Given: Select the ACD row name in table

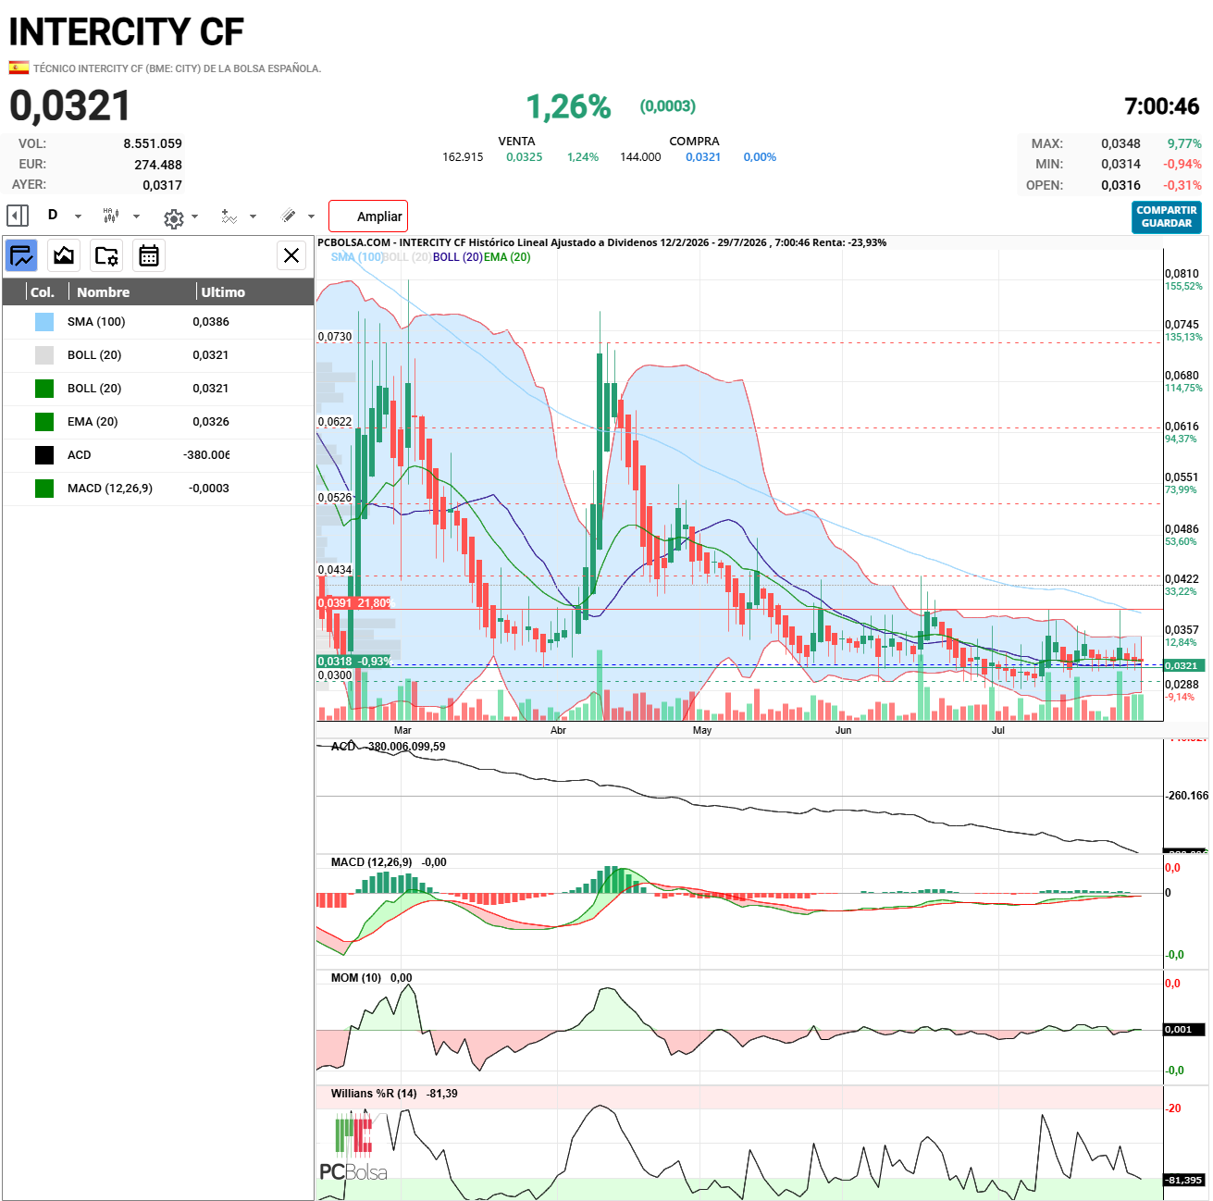Looking at the screenshot, I should (x=80, y=455).
